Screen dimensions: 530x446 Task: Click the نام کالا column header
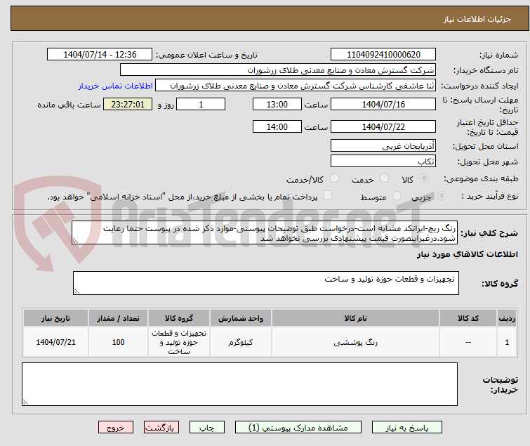click(355, 318)
